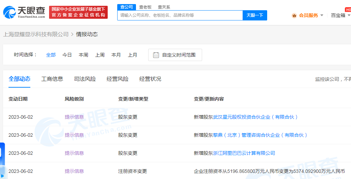The image size is (351, 179).
Task: Click calendar icon in 自定义时间范围
Action: [156, 55]
